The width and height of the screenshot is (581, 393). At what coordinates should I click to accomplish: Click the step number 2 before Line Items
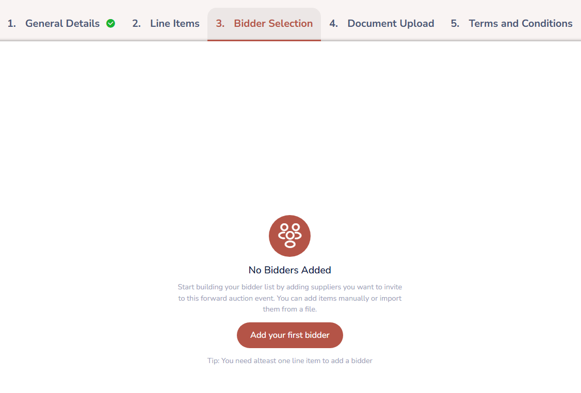pyautogui.click(x=136, y=24)
